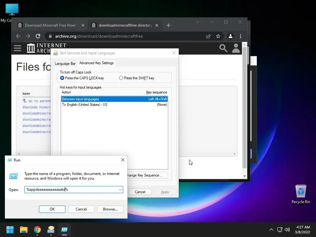Click Browse in the Run dialog

tap(110, 209)
